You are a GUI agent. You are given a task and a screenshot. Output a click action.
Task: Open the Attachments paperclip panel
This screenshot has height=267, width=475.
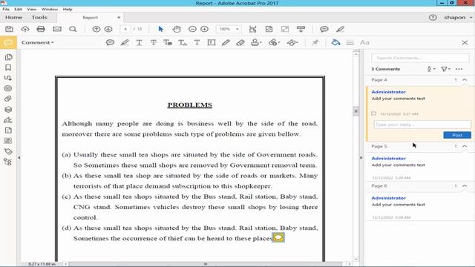(x=8, y=99)
